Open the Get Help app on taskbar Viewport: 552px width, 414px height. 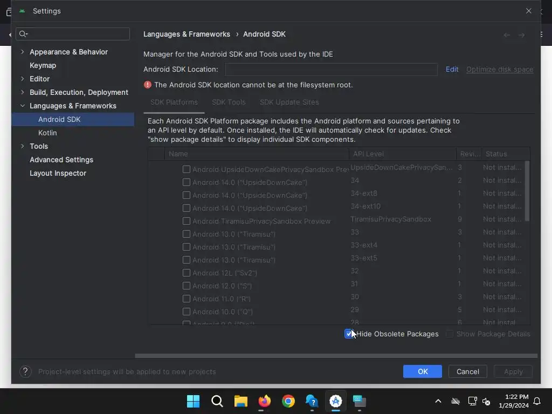(x=312, y=401)
